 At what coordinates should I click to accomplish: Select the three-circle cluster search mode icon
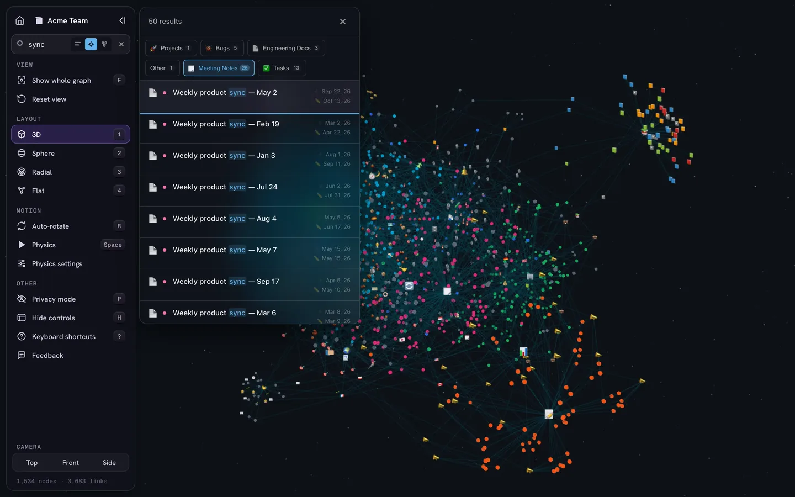coord(104,44)
